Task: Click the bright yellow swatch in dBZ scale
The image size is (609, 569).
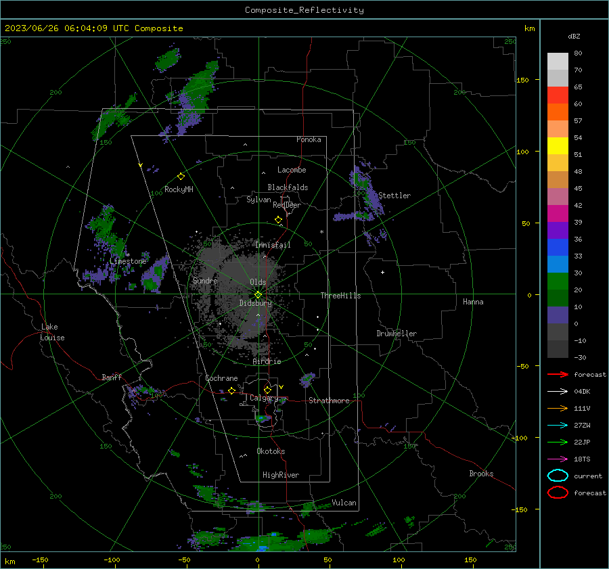Action: click(x=558, y=146)
